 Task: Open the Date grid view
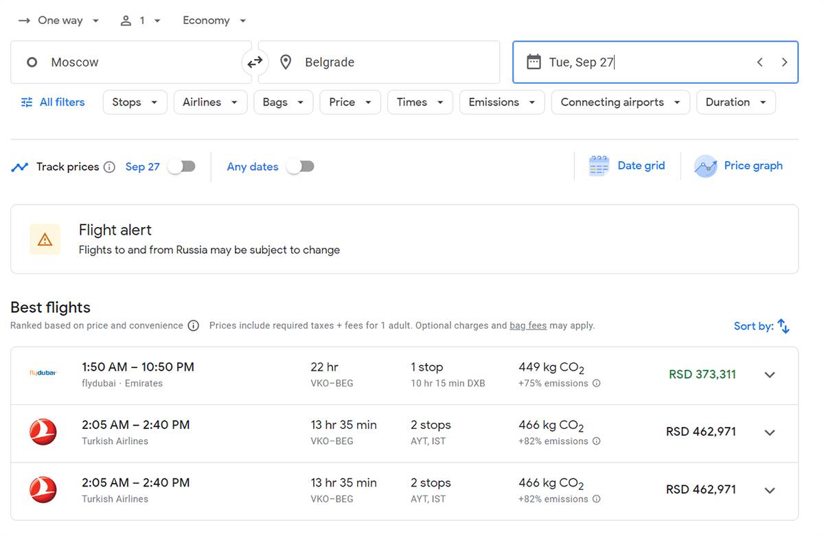[627, 166]
